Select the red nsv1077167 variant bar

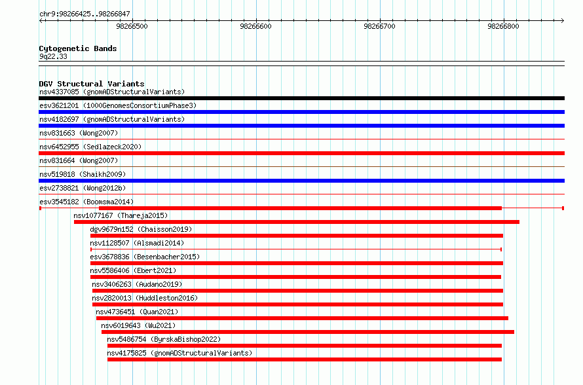(x=297, y=222)
